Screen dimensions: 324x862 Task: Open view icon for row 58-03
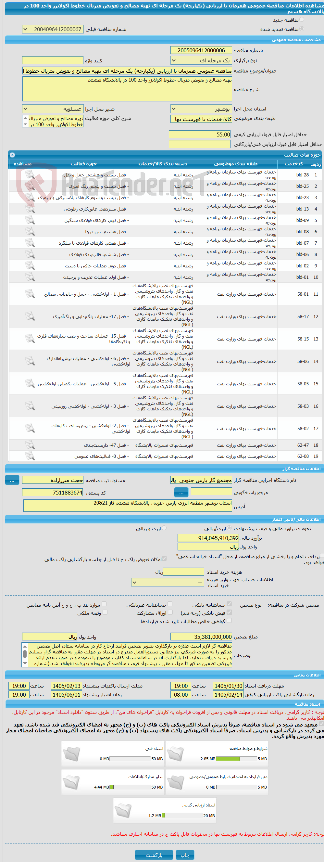pyautogui.click(x=30, y=406)
